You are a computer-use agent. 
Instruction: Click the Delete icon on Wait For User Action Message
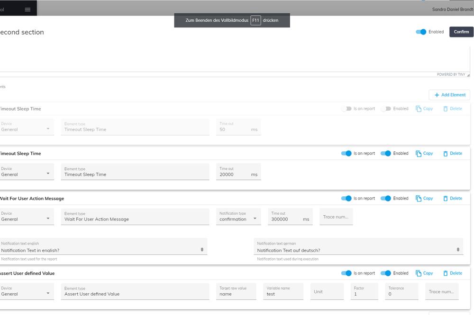[x=446, y=198]
